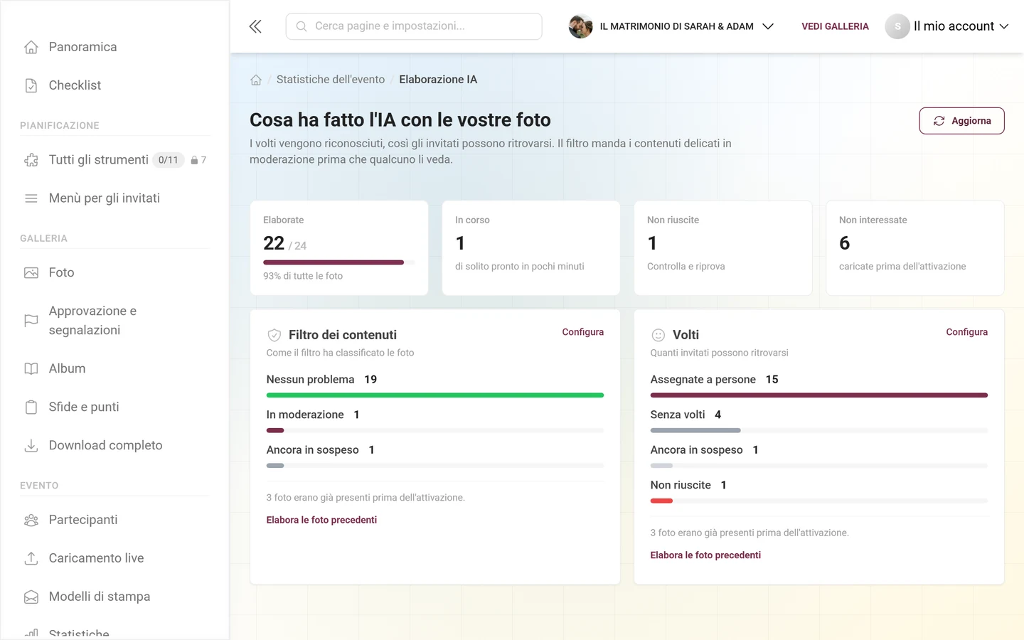Click the puzzle icon beside Tutti gli strumenti

31,160
